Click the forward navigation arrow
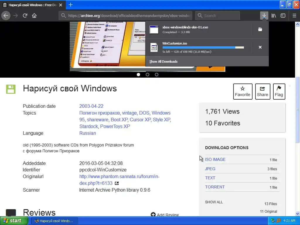Viewport: 300px width, 225px height. [x=16, y=16]
